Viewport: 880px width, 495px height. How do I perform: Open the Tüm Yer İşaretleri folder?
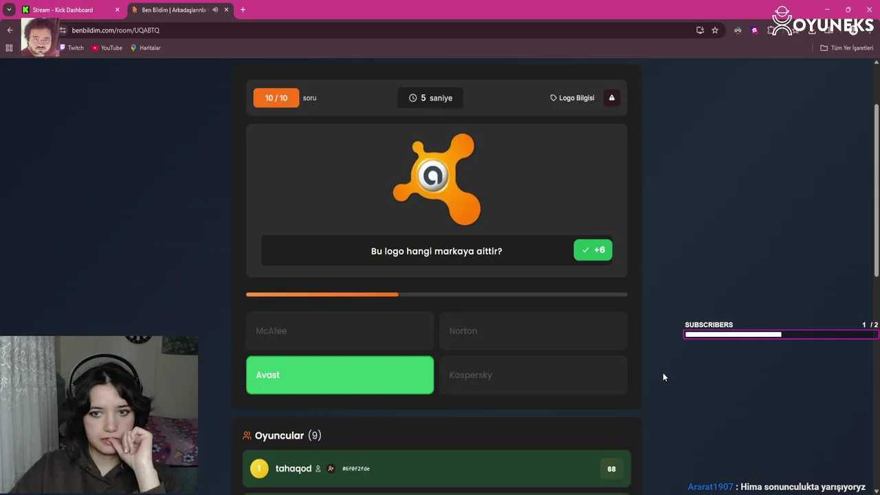pyautogui.click(x=846, y=48)
